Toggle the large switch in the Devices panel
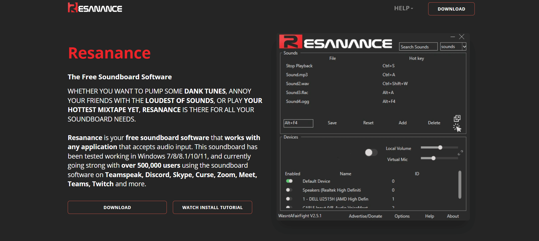This screenshot has width=539, height=241. pyautogui.click(x=371, y=153)
